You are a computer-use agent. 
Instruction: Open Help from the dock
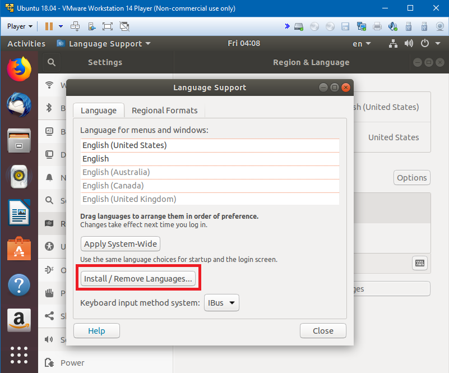19,285
